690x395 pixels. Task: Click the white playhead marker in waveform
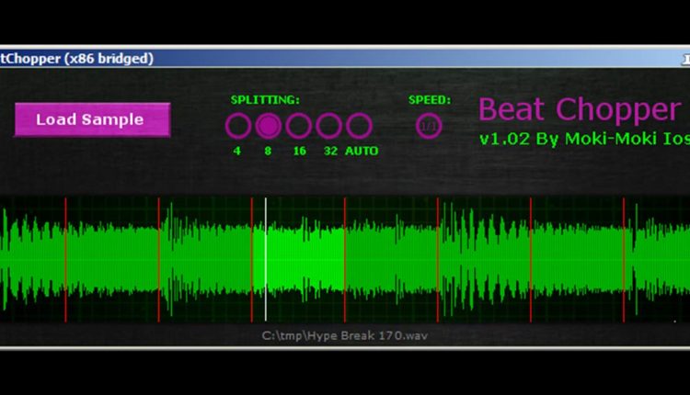(265, 259)
